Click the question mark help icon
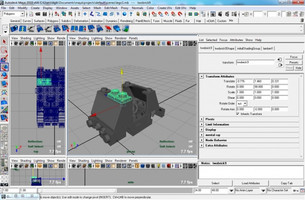The image size is (305, 200). tap(131, 14)
